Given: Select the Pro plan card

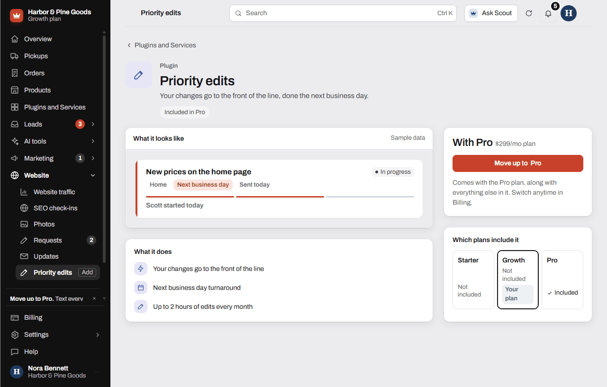Looking at the screenshot, I should [562, 279].
